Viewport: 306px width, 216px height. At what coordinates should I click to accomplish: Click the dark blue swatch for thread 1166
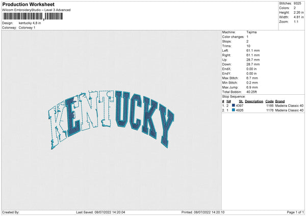click(233, 105)
